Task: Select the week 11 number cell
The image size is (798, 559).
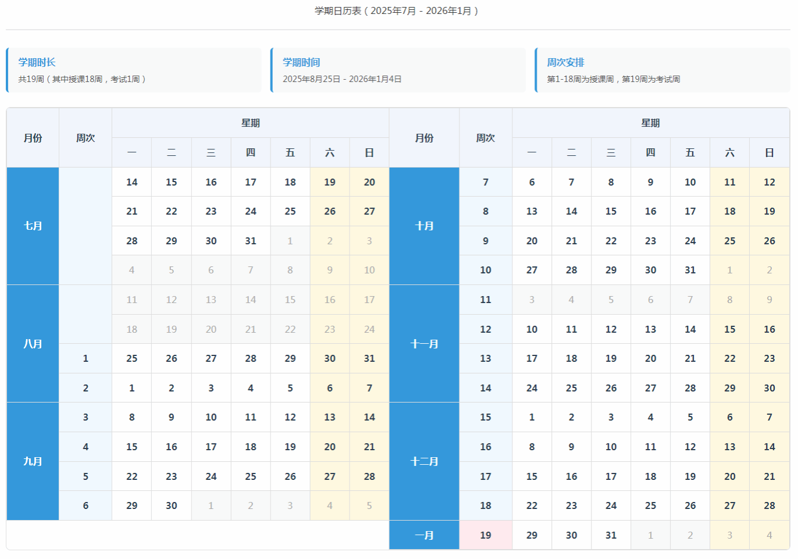Action: (486, 300)
